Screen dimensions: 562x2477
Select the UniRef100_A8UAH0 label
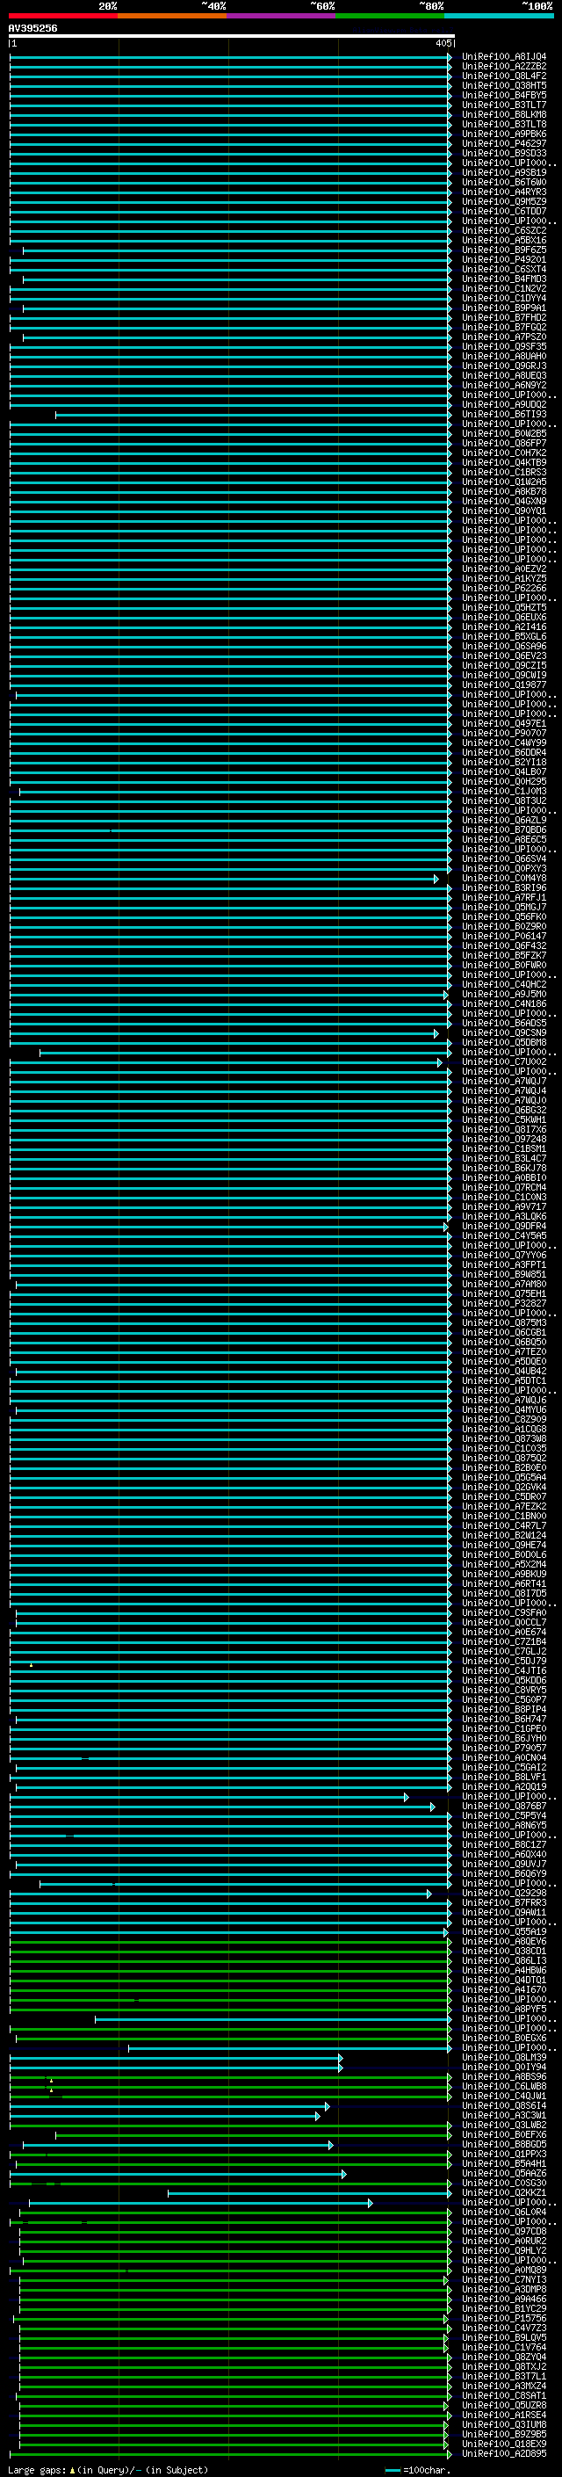pos(504,356)
